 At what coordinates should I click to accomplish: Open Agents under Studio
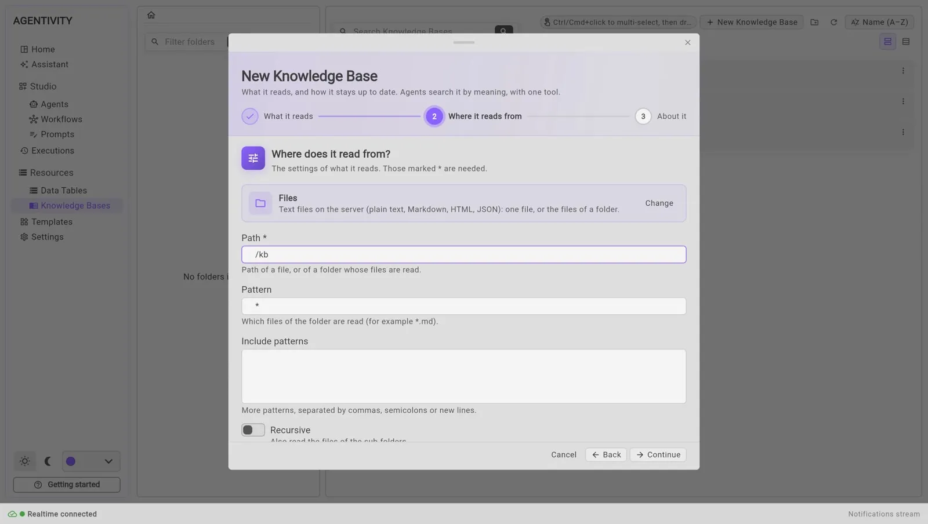pyautogui.click(x=49, y=104)
